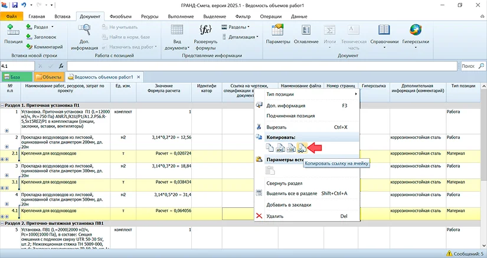Switch to the Выполнение ribbon tab

(x=181, y=17)
